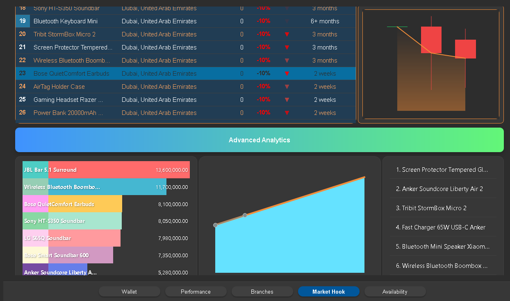This screenshot has height=301, width=510.
Task: Click Gaming Headset Razer product name
Action: click(68, 100)
